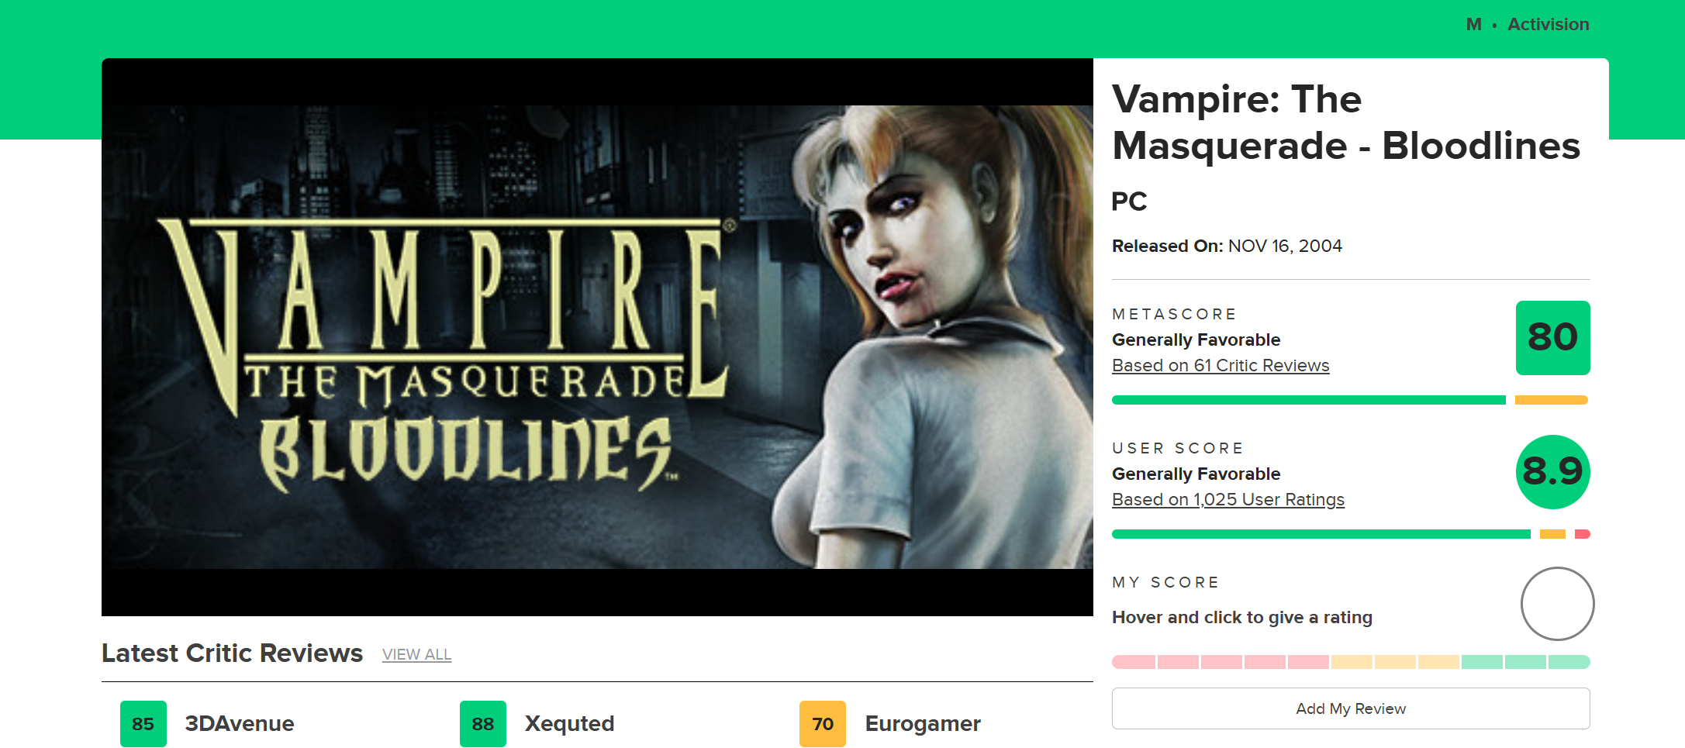The image size is (1685, 748).
Task: Click View All critic reviews
Action: click(x=416, y=654)
